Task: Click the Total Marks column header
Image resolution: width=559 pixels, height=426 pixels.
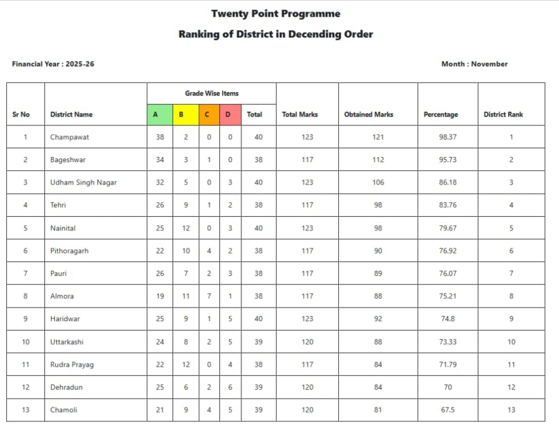Action: pos(300,114)
